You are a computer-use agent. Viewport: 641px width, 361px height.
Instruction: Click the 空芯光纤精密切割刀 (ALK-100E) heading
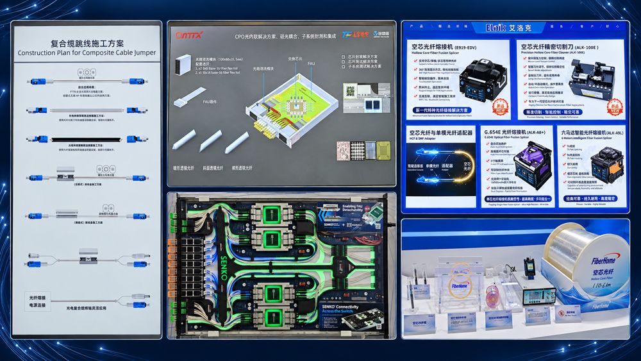pos(560,47)
